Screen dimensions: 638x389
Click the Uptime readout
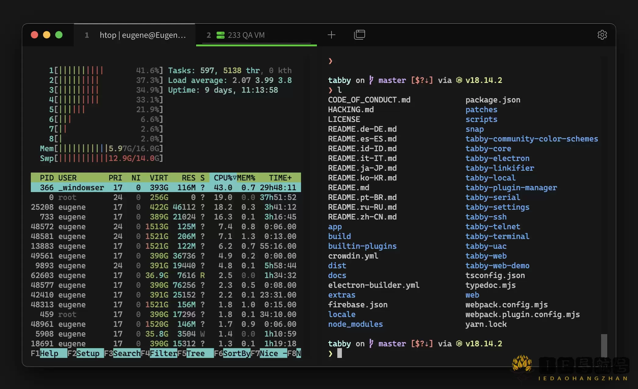click(223, 90)
